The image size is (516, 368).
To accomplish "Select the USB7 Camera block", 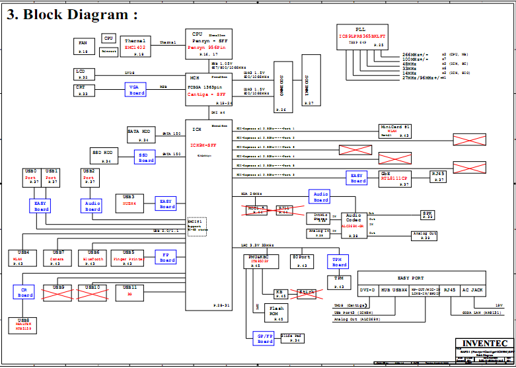I will [57, 258].
